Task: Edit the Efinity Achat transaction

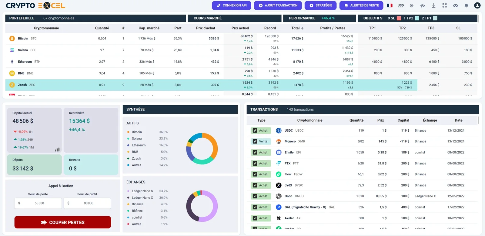Action: click(260, 152)
